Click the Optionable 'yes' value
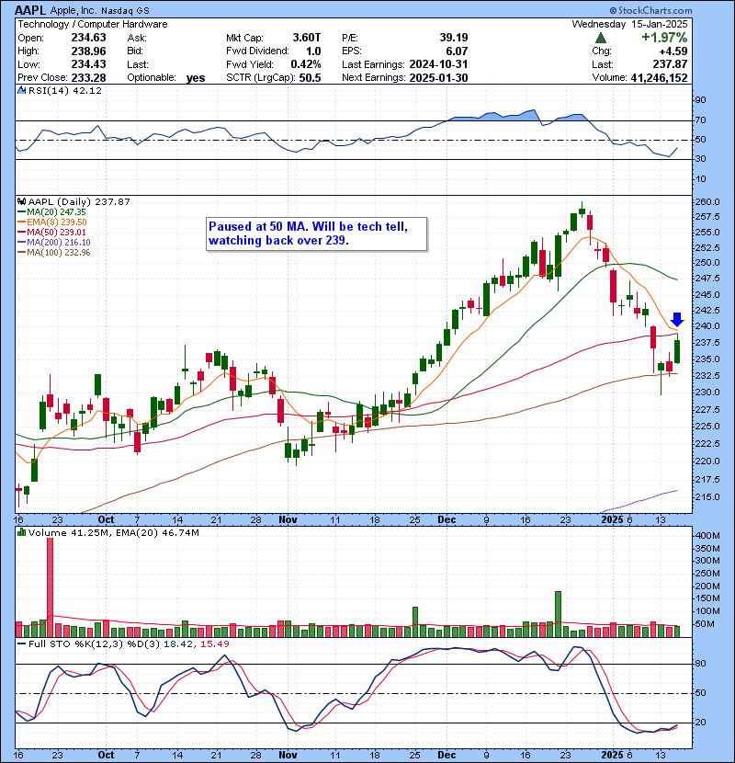 coord(196,78)
